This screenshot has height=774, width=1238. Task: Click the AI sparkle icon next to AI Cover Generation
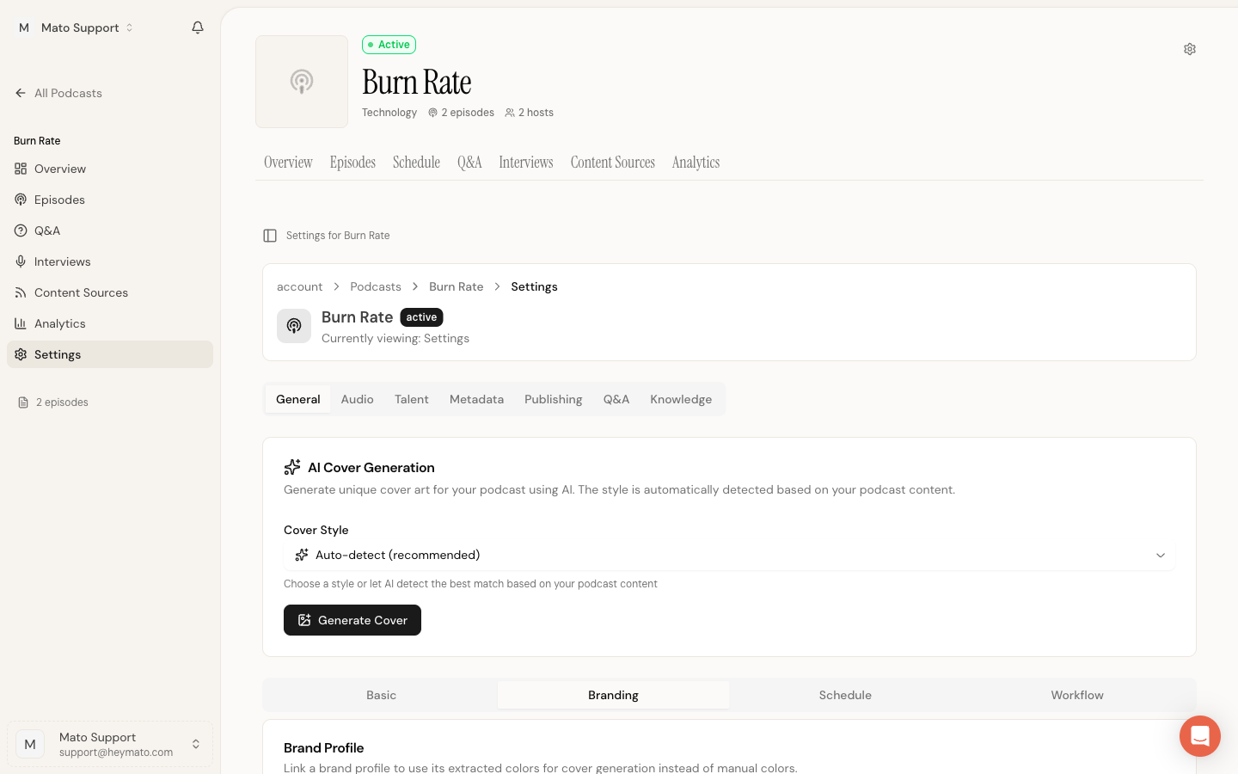(x=292, y=467)
